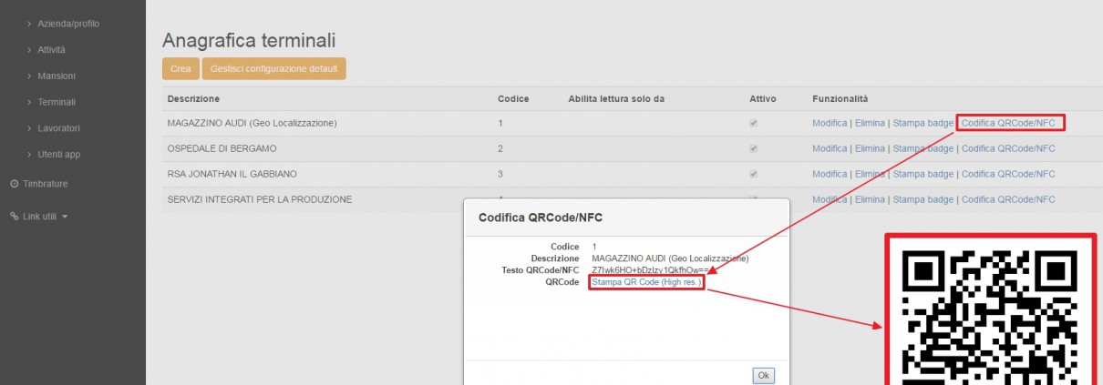Click the Descrizione column header
Viewport: 1103px width, 385px height.
pyautogui.click(x=193, y=98)
